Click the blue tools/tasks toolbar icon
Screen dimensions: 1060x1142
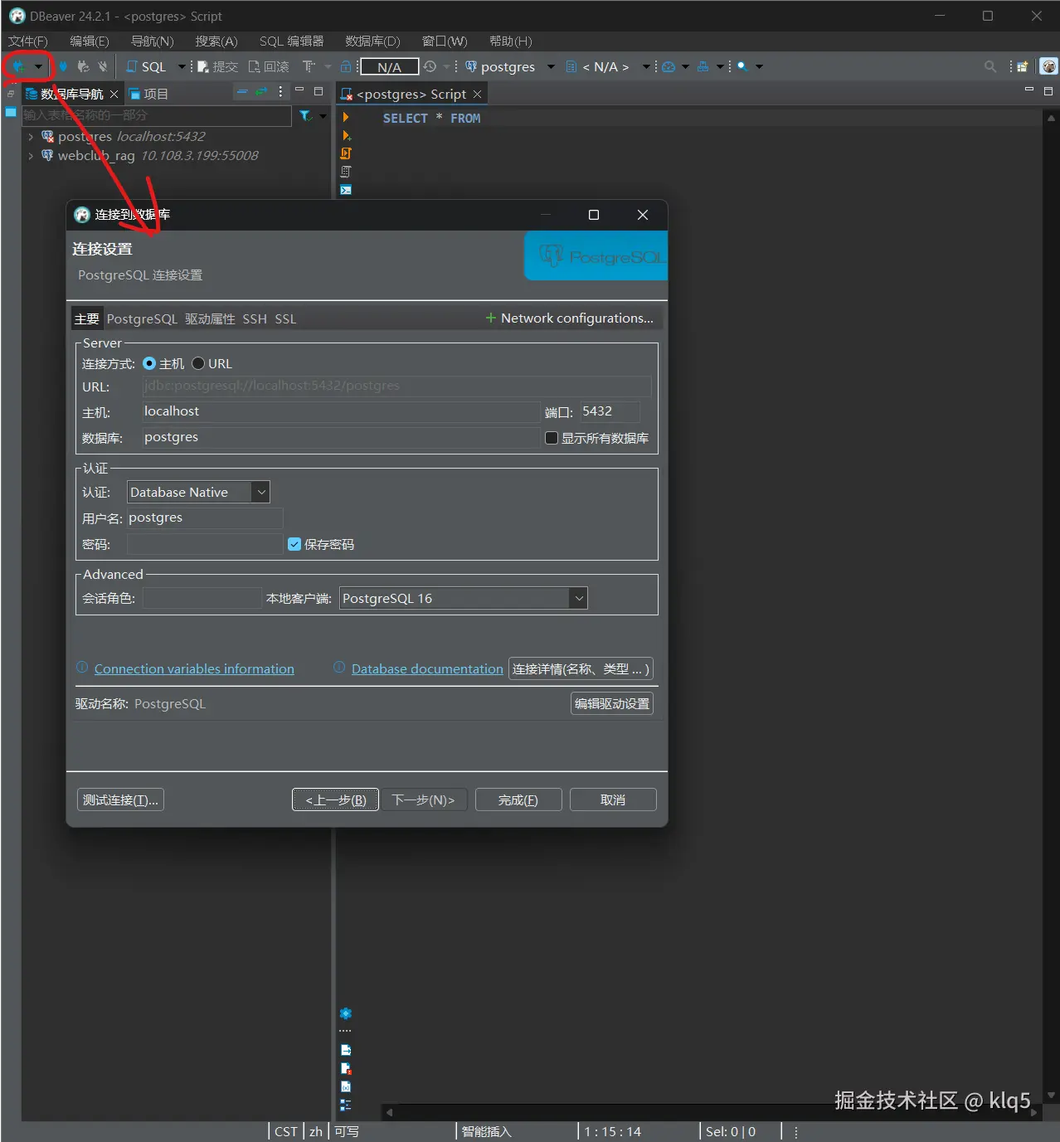pyautogui.click(x=703, y=66)
